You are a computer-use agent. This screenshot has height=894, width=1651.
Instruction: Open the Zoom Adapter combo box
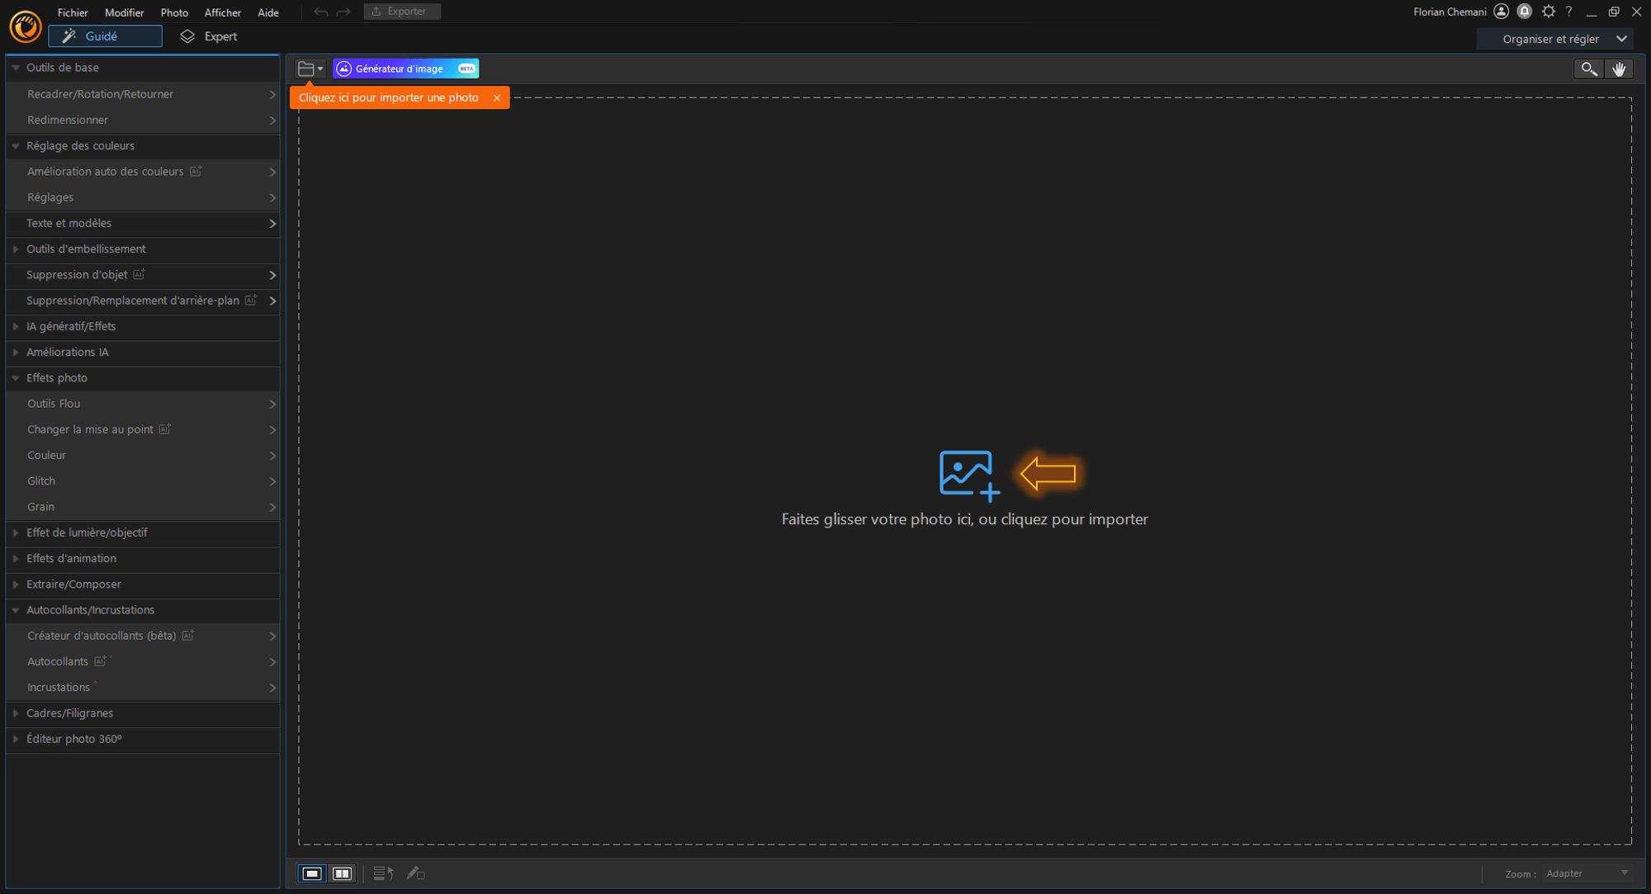pos(1587,873)
